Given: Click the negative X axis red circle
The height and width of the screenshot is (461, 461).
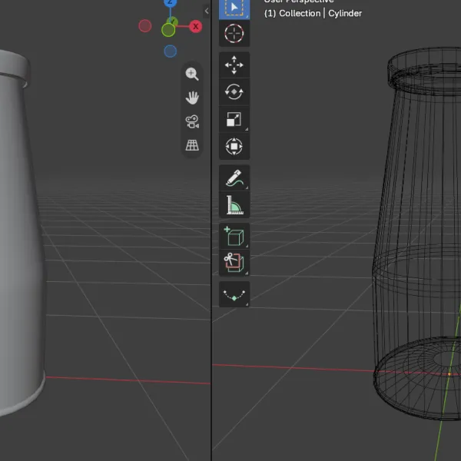Looking at the screenshot, I should click(x=145, y=26).
